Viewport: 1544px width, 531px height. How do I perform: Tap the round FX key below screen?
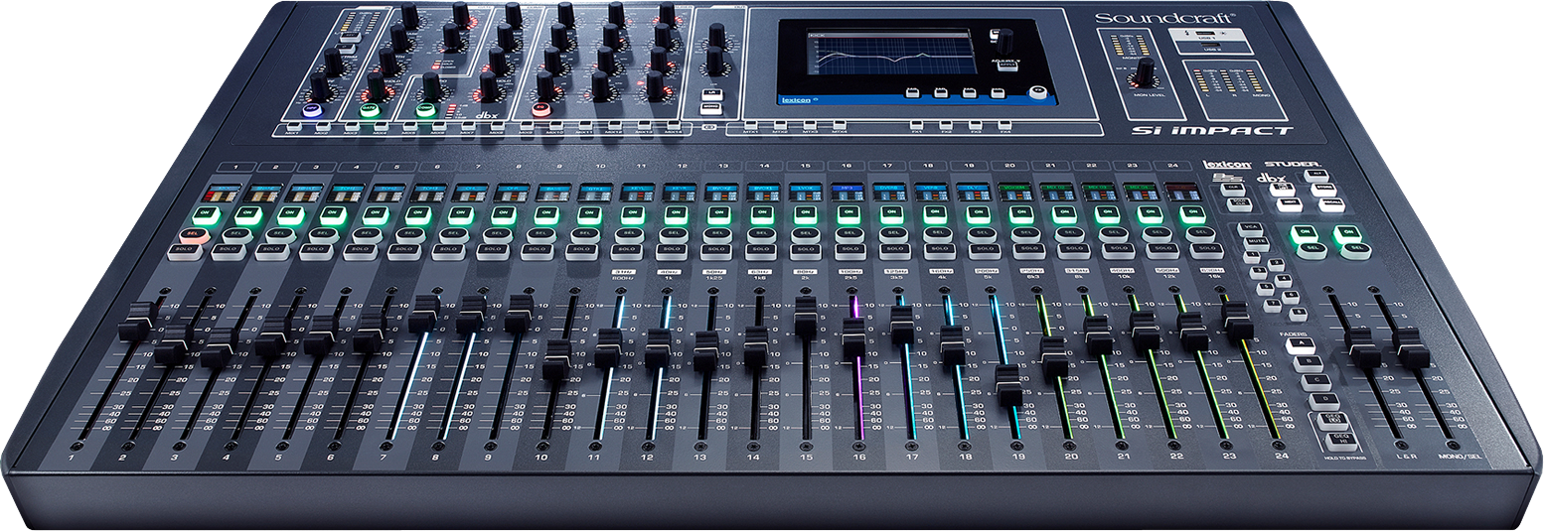[x=1039, y=91]
